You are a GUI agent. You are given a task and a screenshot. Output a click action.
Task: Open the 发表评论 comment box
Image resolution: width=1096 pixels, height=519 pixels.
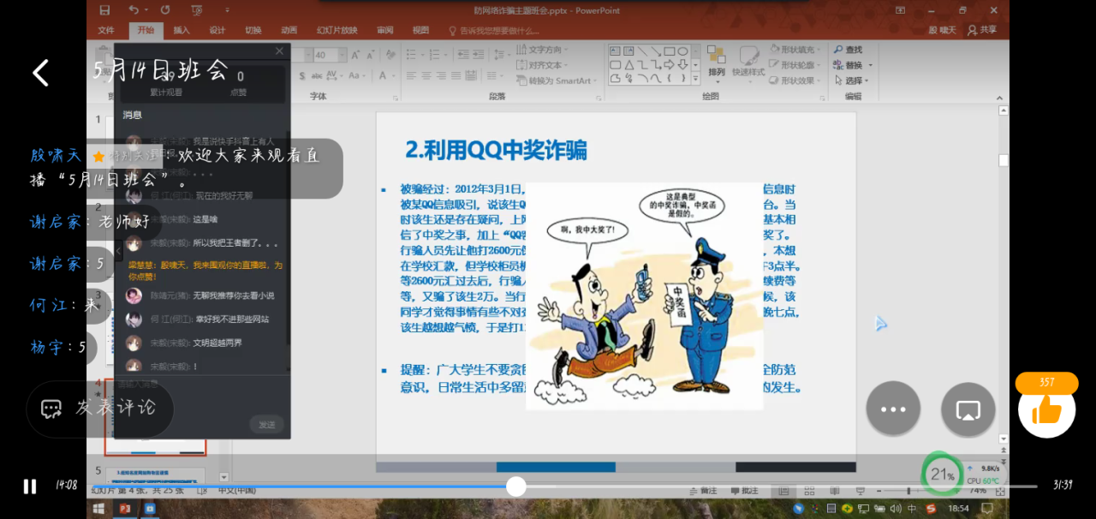(100, 409)
